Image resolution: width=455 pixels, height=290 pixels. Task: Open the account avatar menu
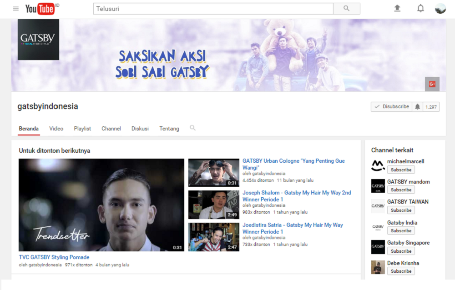(x=440, y=9)
